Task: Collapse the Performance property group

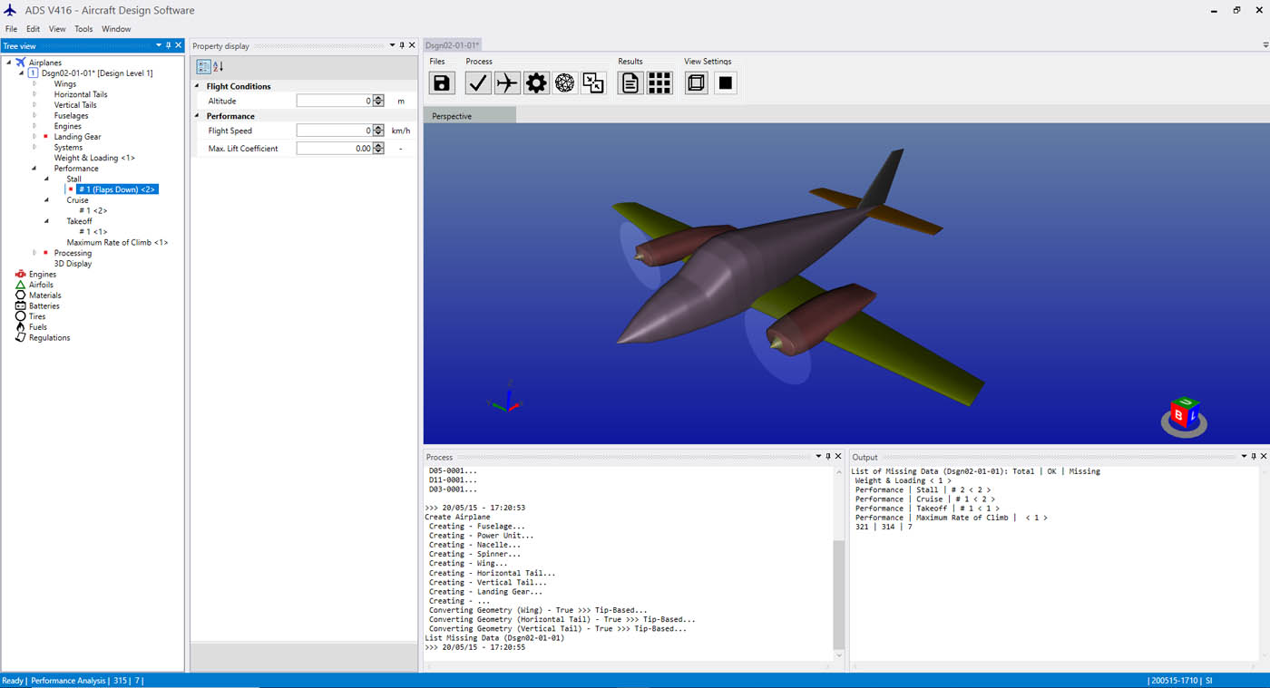Action: point(198,116)
